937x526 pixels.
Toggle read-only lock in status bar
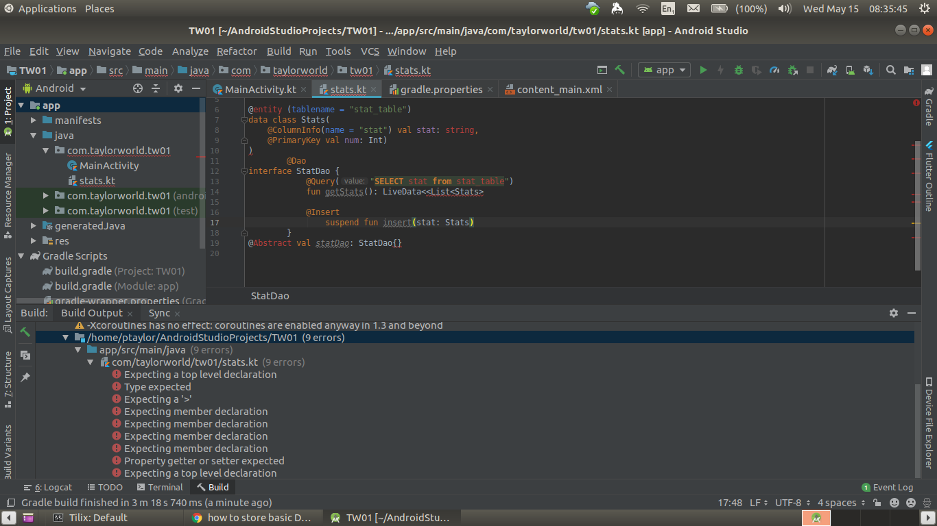pos(877,503)
